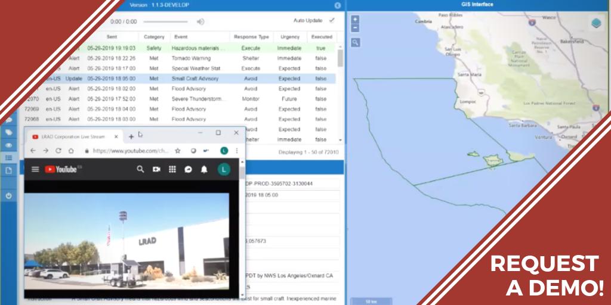Go back in Chrome
611x305 pixels.
click(x=33, y=151)
